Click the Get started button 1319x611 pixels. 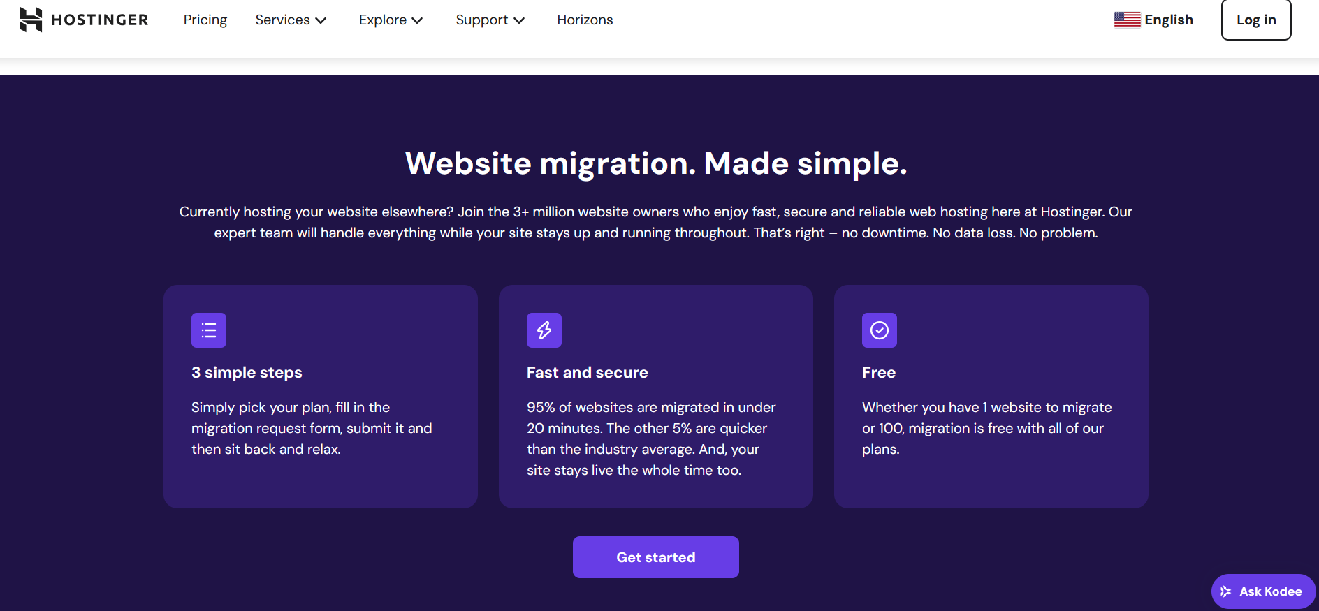656,557
